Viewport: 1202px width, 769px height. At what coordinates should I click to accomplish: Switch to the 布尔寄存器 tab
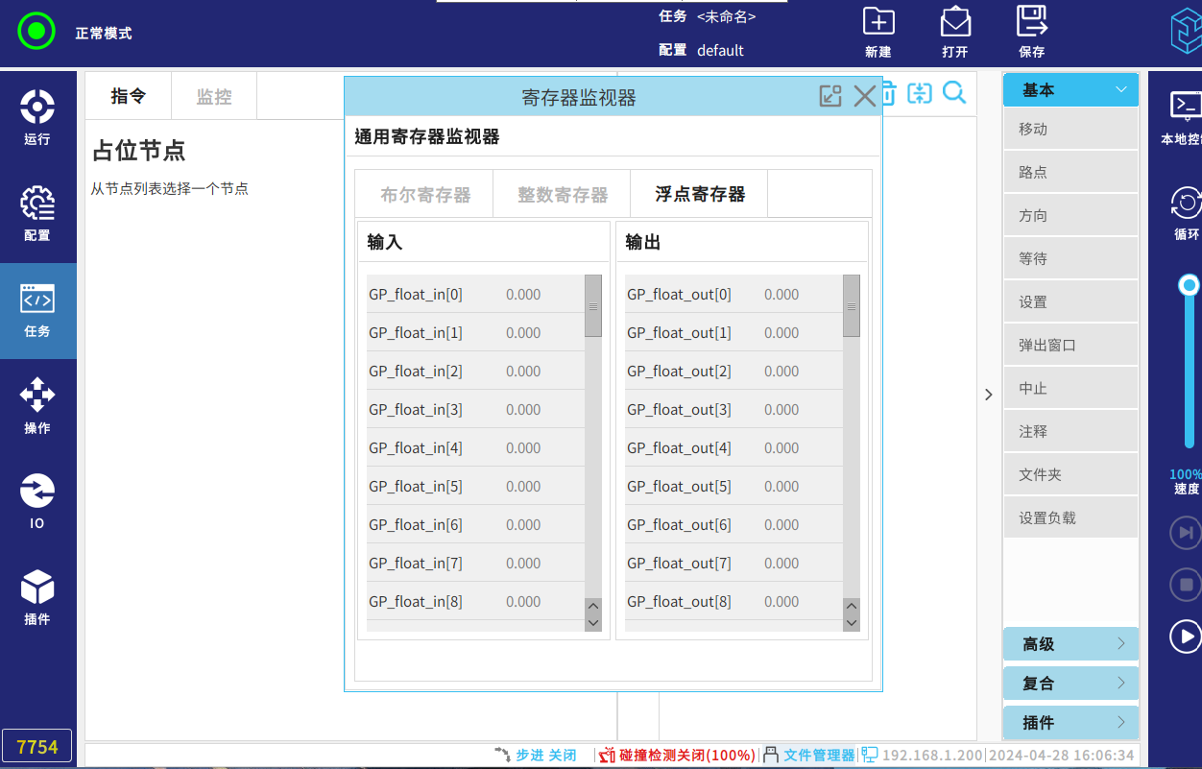425,195
